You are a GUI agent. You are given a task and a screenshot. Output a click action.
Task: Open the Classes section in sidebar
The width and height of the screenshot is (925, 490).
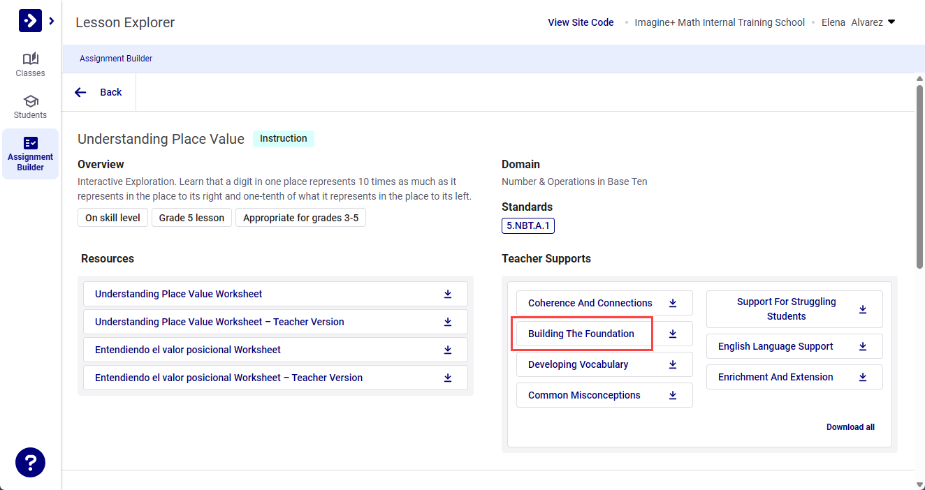coord(30,64)
